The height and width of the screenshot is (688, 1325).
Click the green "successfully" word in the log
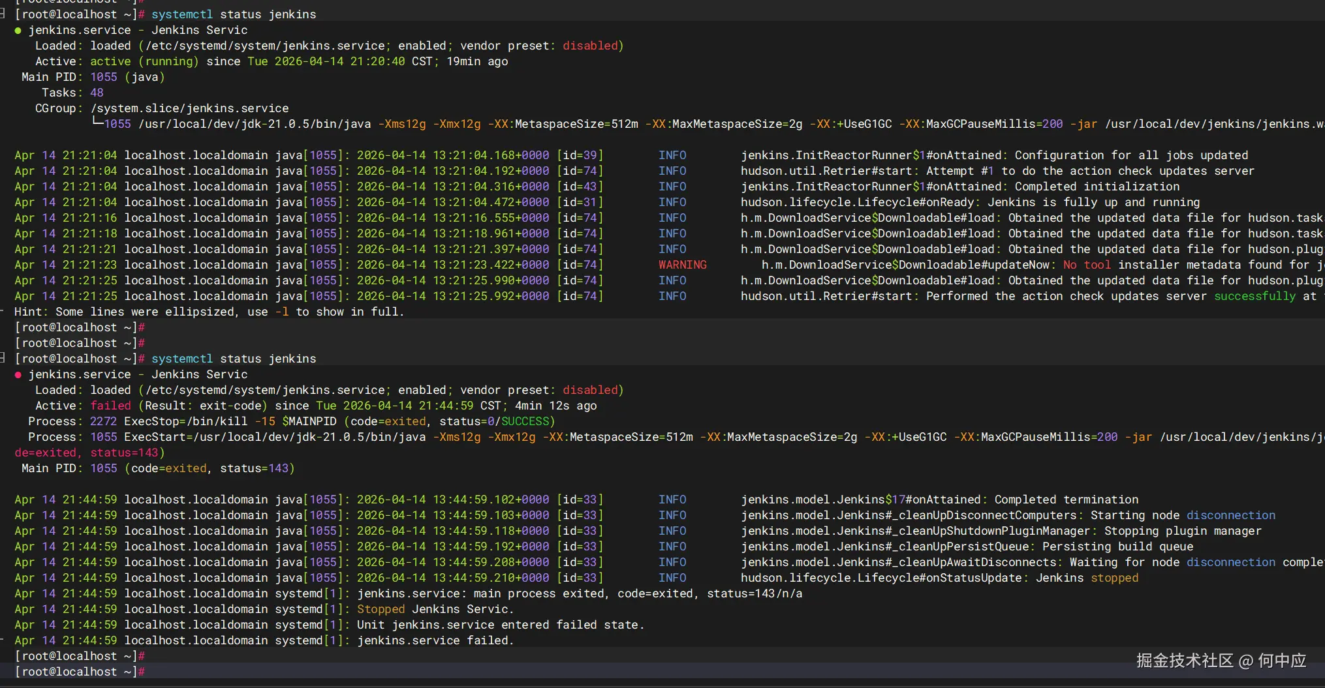[x=1255, y=296]
